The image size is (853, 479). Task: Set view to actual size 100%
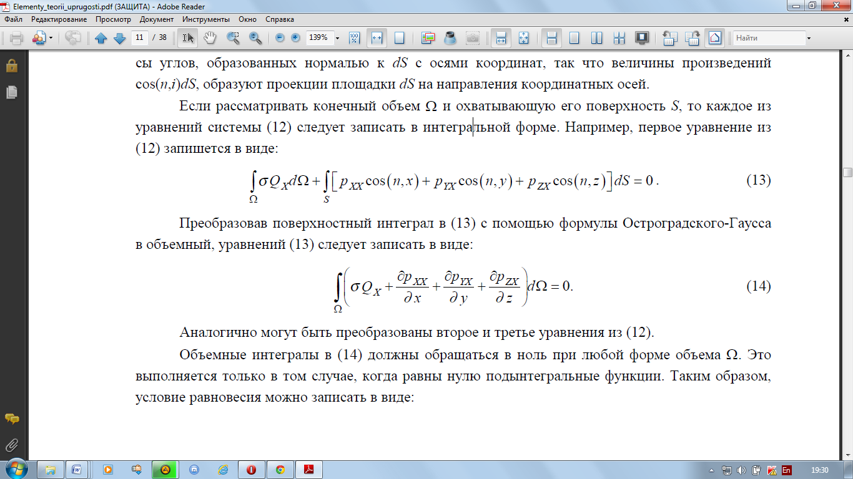point(354,38)
